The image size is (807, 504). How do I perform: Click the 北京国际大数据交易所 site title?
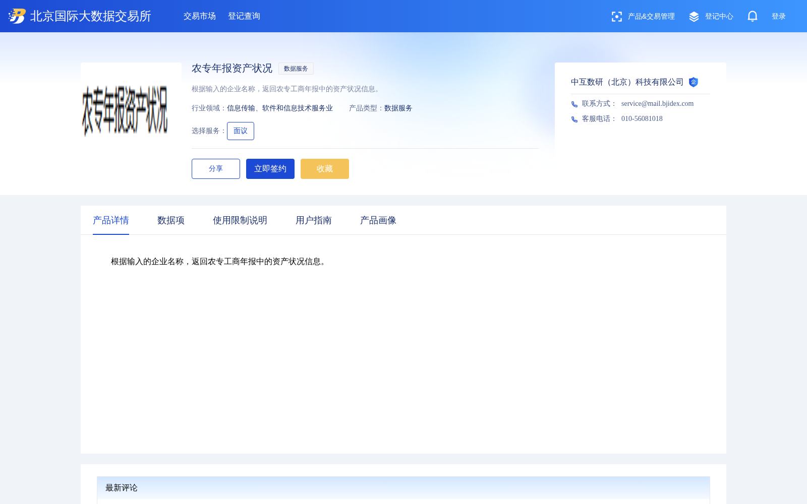(x=91, y=16)
